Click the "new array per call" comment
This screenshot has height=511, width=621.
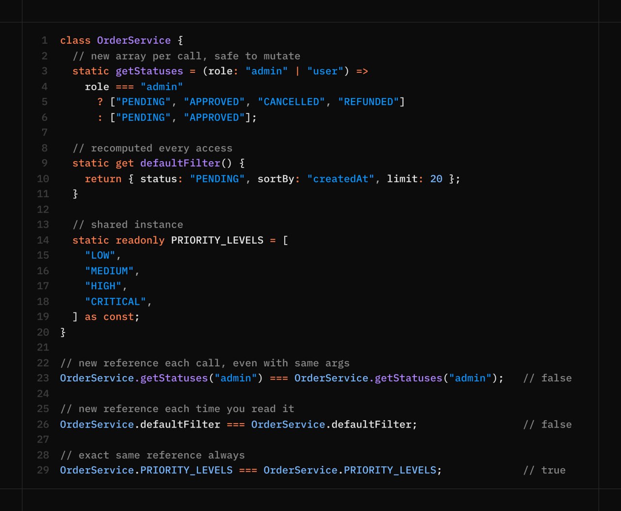point(186,56)
